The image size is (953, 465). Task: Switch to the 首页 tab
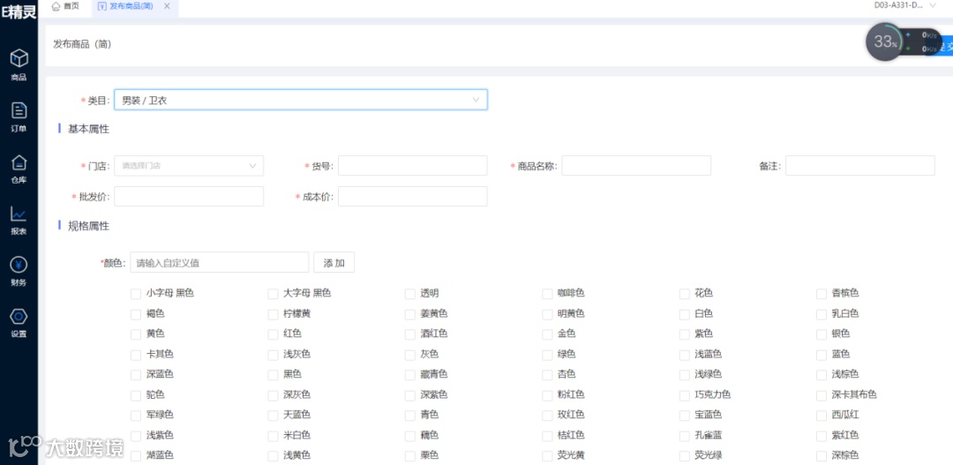point(65,6)
